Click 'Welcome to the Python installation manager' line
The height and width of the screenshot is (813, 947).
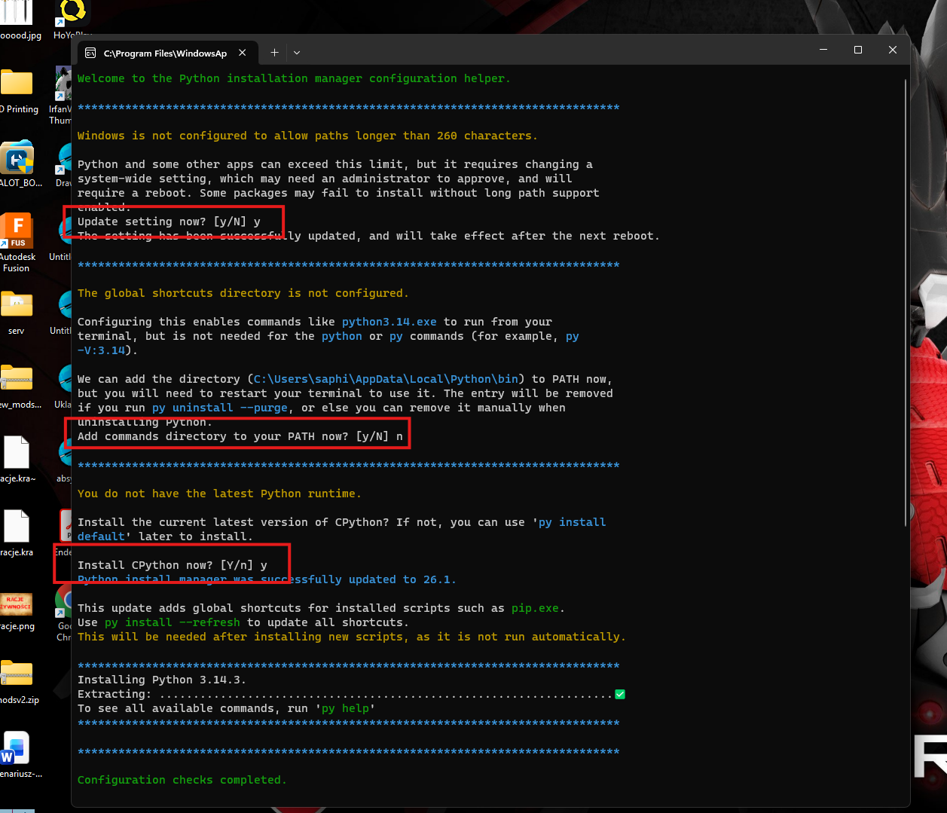(x=294, y=78)
